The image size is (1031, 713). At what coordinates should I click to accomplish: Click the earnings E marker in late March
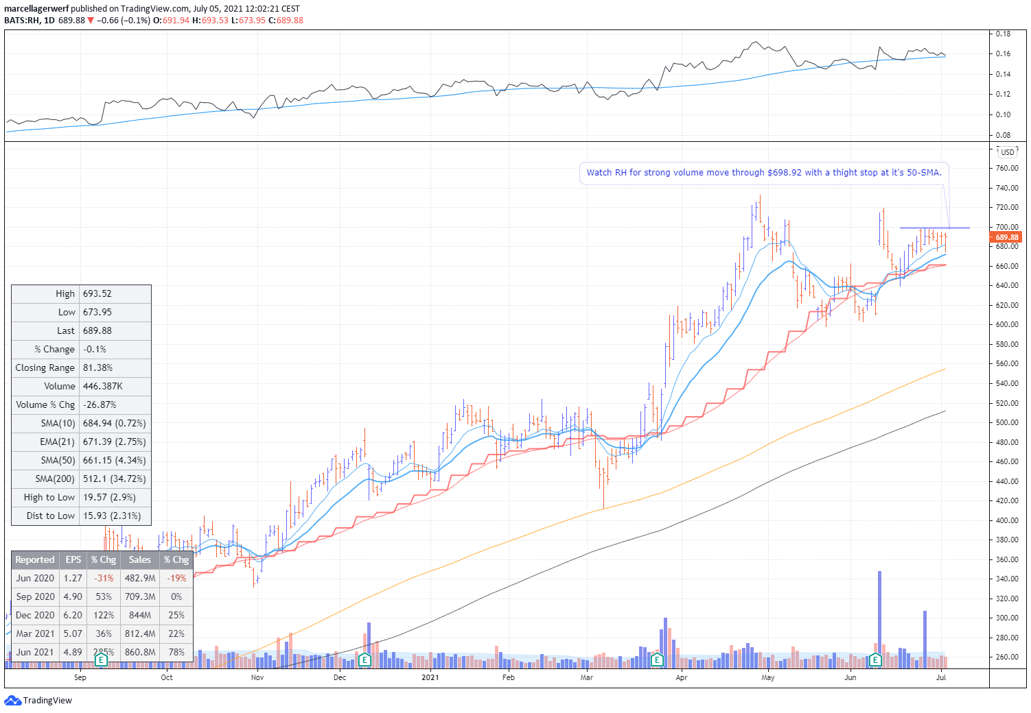tap(657, 660)
